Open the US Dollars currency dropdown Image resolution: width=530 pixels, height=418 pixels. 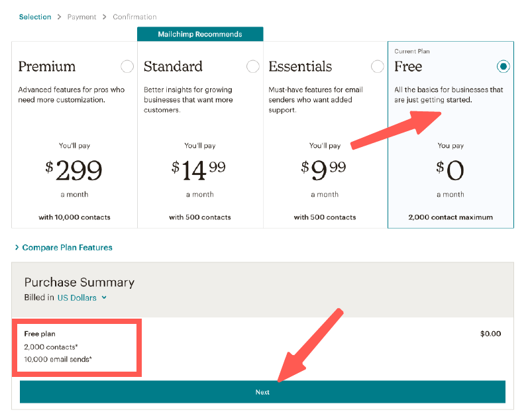click(x=78, y=298)
